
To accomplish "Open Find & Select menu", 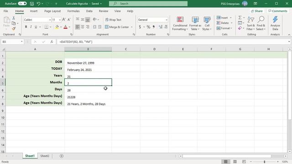I will click(x=261, y=24).
